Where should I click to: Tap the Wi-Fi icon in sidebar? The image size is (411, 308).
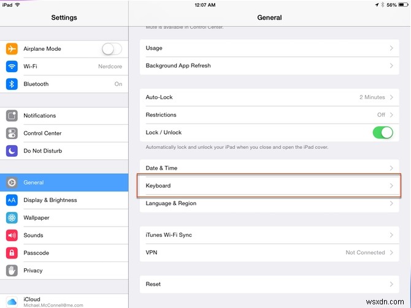[12, 66]
